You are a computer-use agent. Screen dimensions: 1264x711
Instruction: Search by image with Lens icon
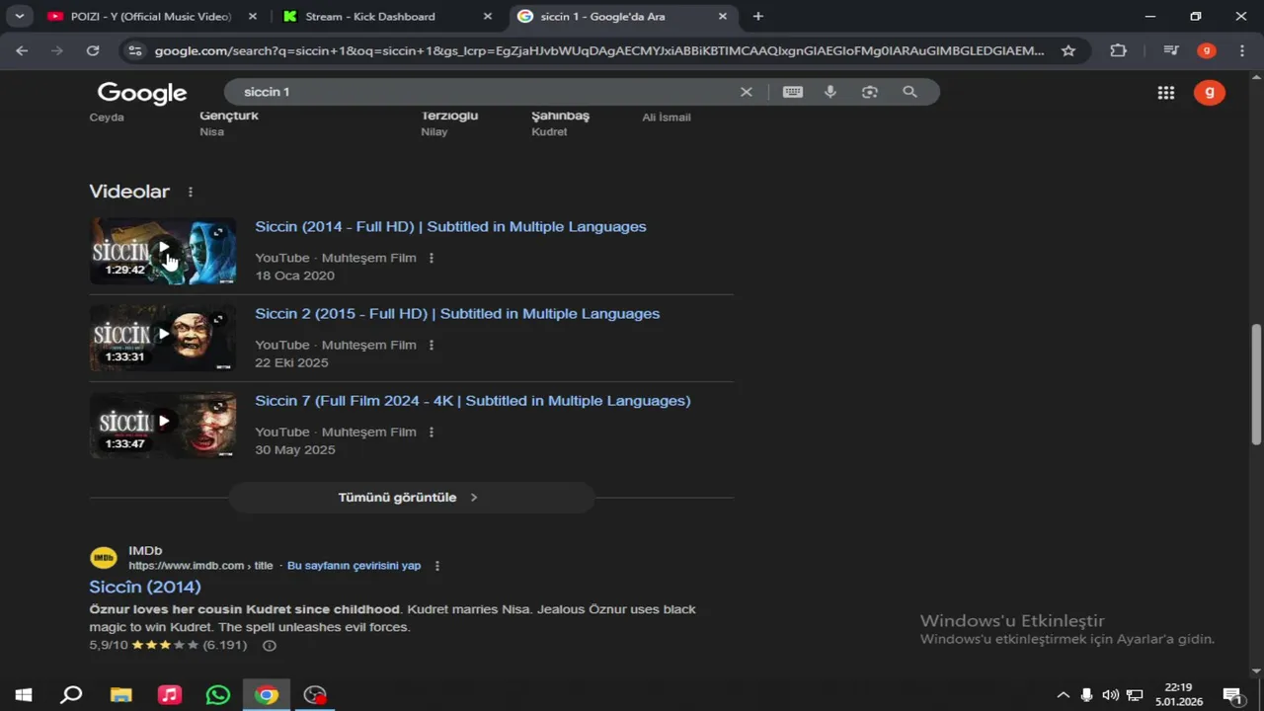pos(869,92)
